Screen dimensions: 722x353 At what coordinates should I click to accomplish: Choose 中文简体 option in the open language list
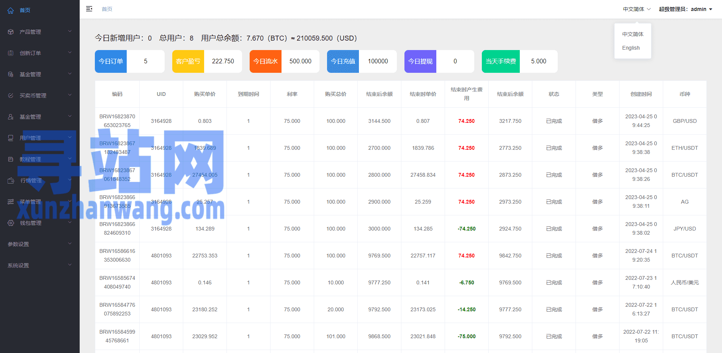coord(632,34)
